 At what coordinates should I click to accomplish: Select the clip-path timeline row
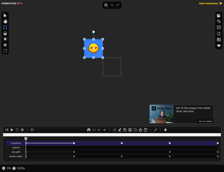pos(16,152)
